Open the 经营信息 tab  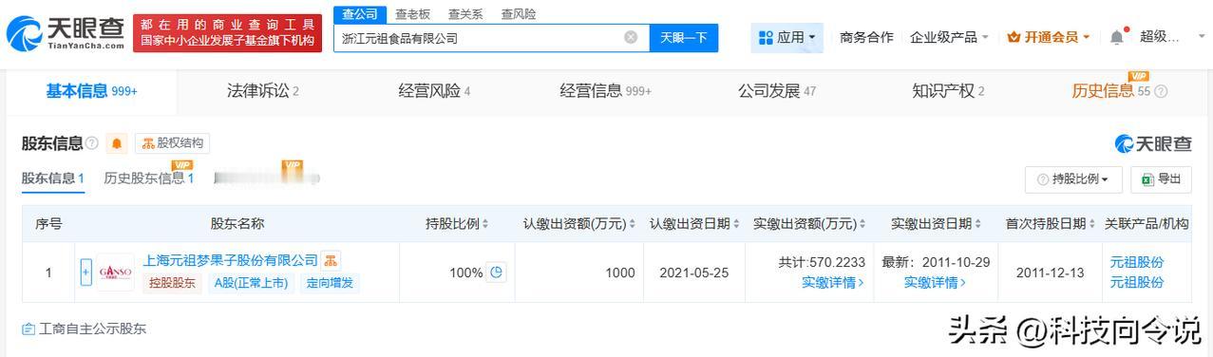tap(606, 91)
